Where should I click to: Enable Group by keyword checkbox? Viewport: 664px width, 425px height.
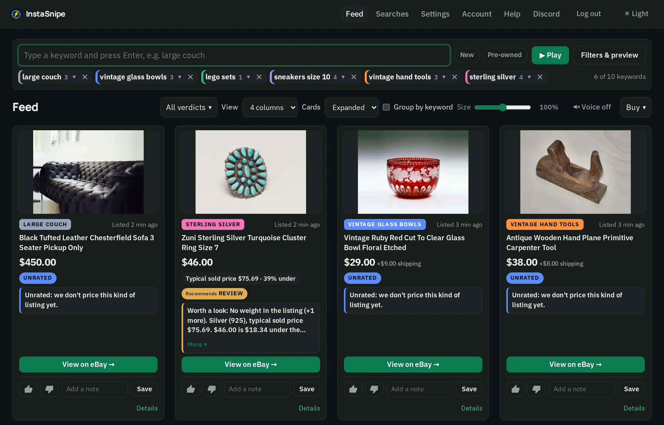coord(386,107)
